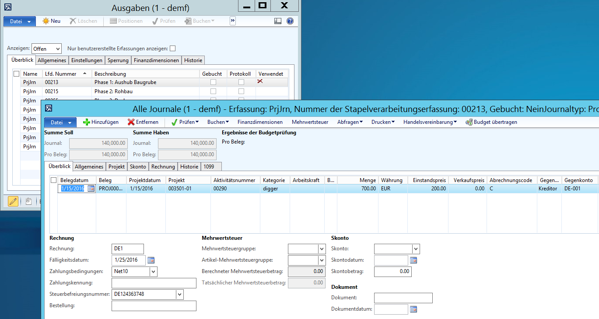This screenshot has width=599, height=319.
Task: Open the Dokumentdatum calendar picker
Action: tap(413, 309)
